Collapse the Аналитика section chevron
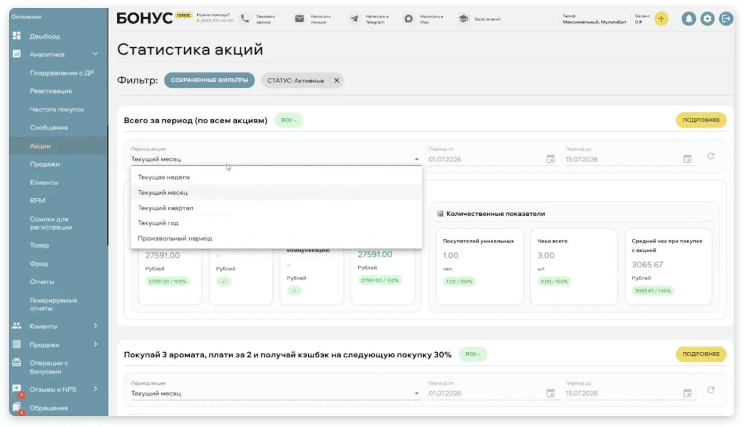This screenshot has height=427, width=744. coord(95,54)
